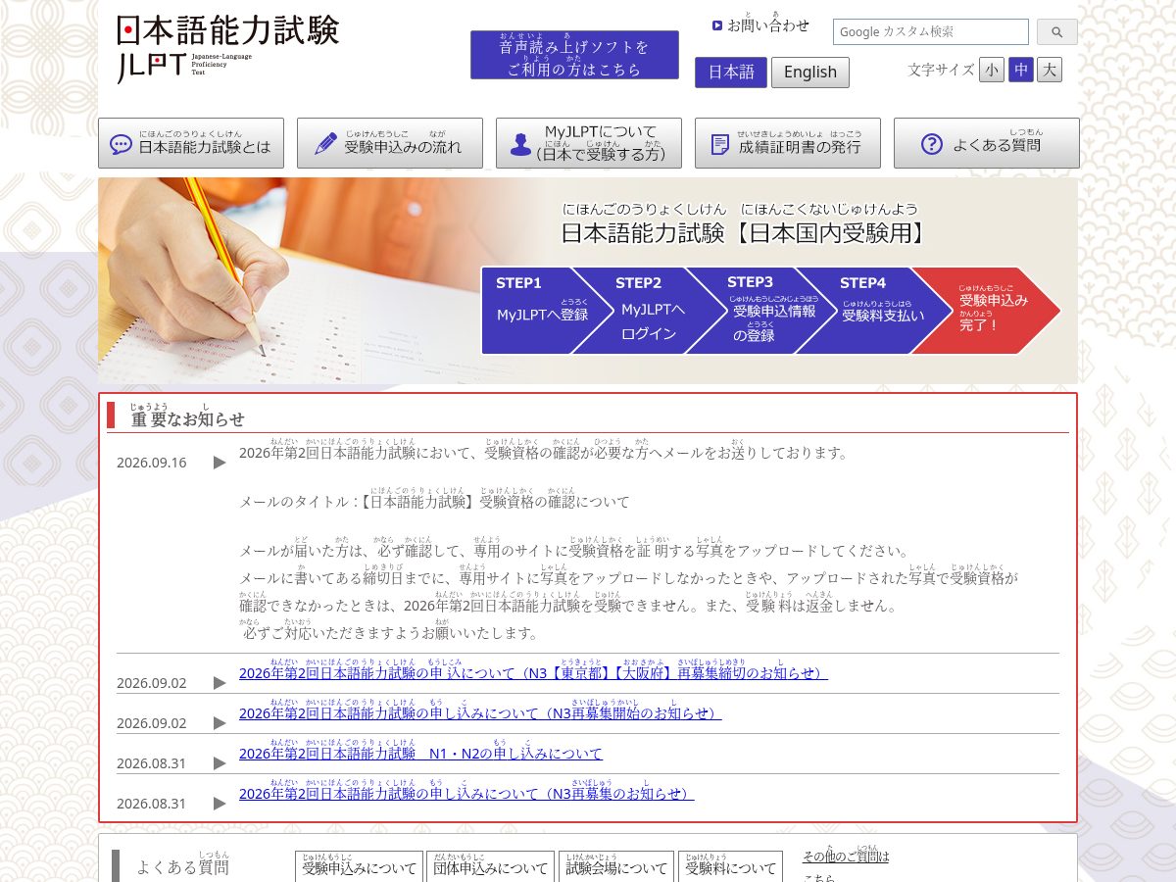This screenshot has height=882, width=1176.
Task: Open 受験申込みの流れ menu button
Action: [x=390, y=143]
